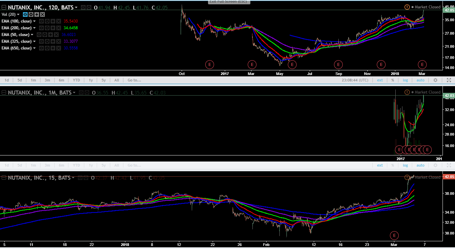
Task: Open series settings gear for 120 chart title
Action: (89, 7)
